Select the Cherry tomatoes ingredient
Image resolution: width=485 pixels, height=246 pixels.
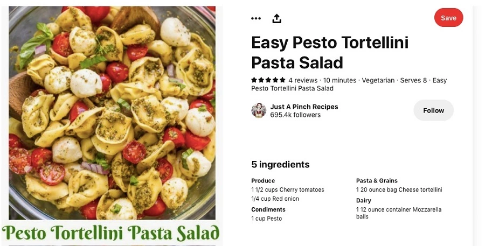click(x=288, y=189)
